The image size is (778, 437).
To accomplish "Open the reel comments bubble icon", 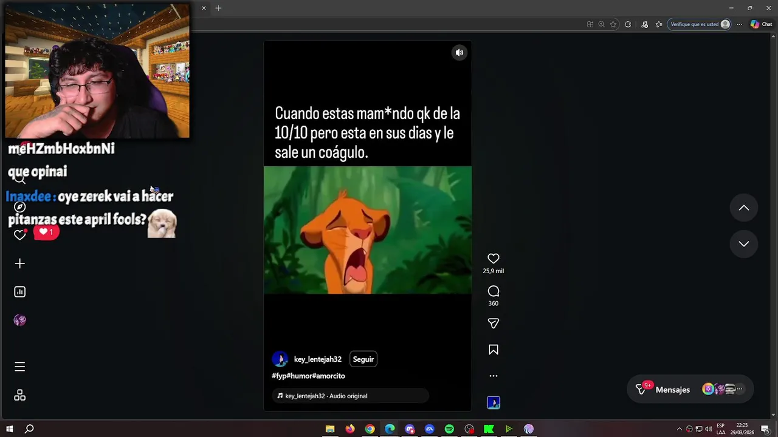I will point(494,291).
